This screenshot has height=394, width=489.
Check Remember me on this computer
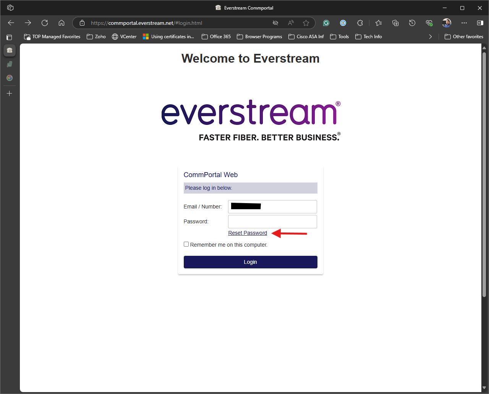click(x=186, y=244)
